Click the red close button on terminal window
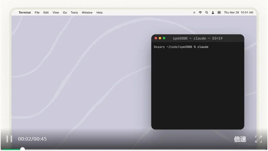Image resolution: width=268 pixels, height=151 pixels. (156, 38)
